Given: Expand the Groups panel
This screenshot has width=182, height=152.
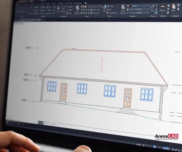Looking at the screenshot, I should 153,16.
